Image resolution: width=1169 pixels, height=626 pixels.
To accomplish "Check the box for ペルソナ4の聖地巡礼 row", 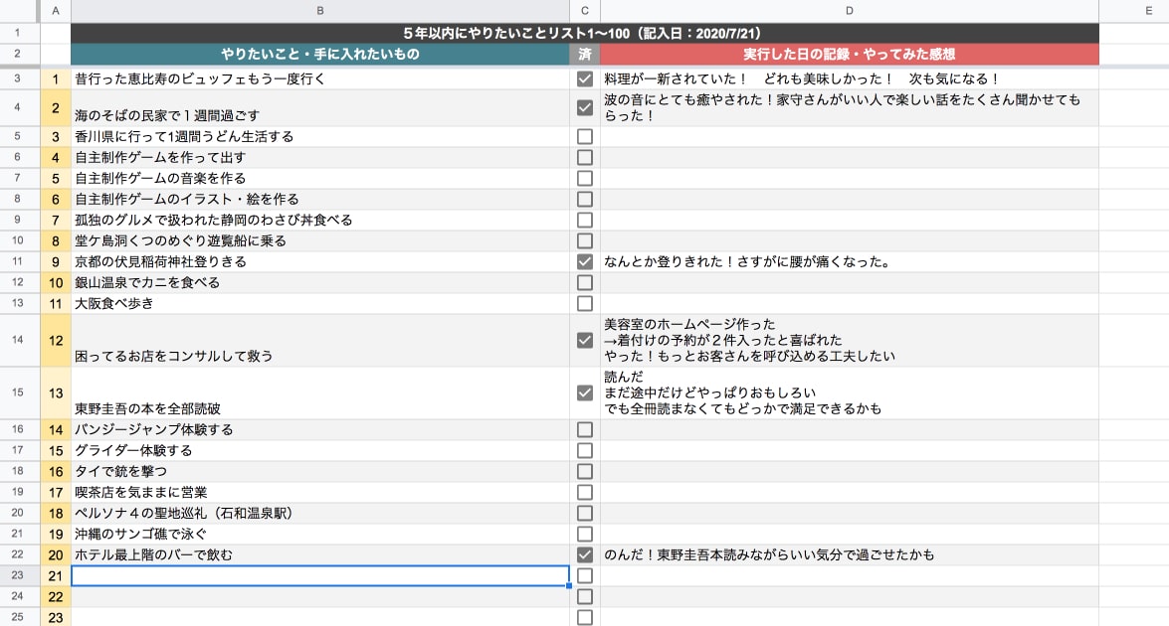I will point(585,514).
